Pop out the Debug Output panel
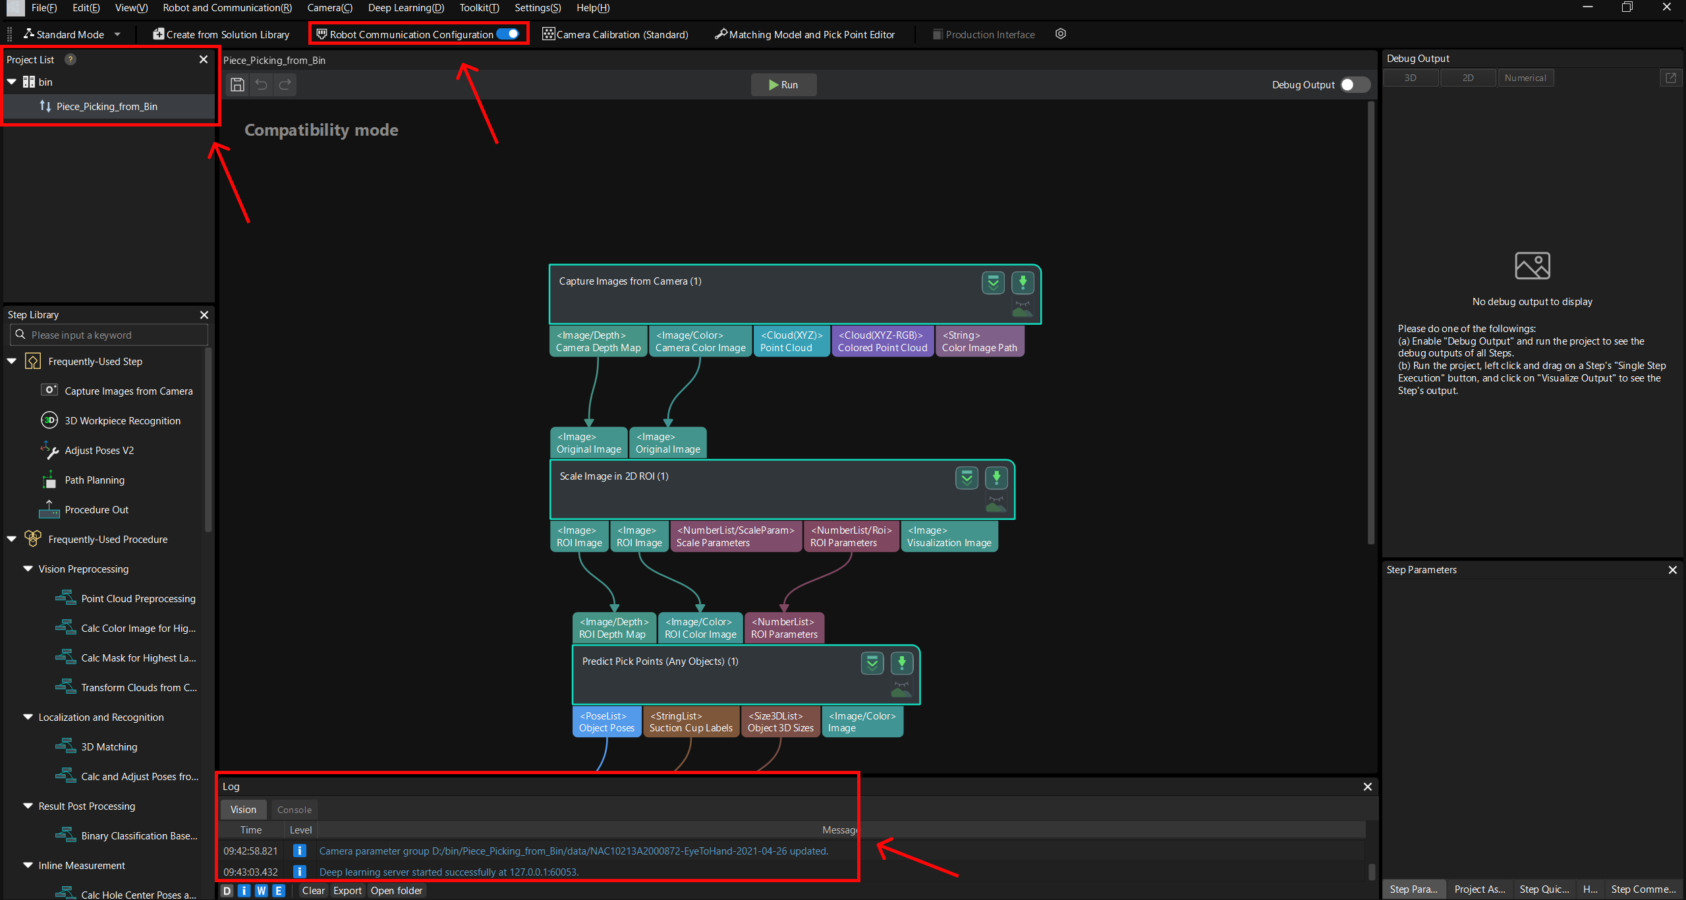Image resolution: width=1686 pixels, height=900 pixels. [x=1671, y=78]
